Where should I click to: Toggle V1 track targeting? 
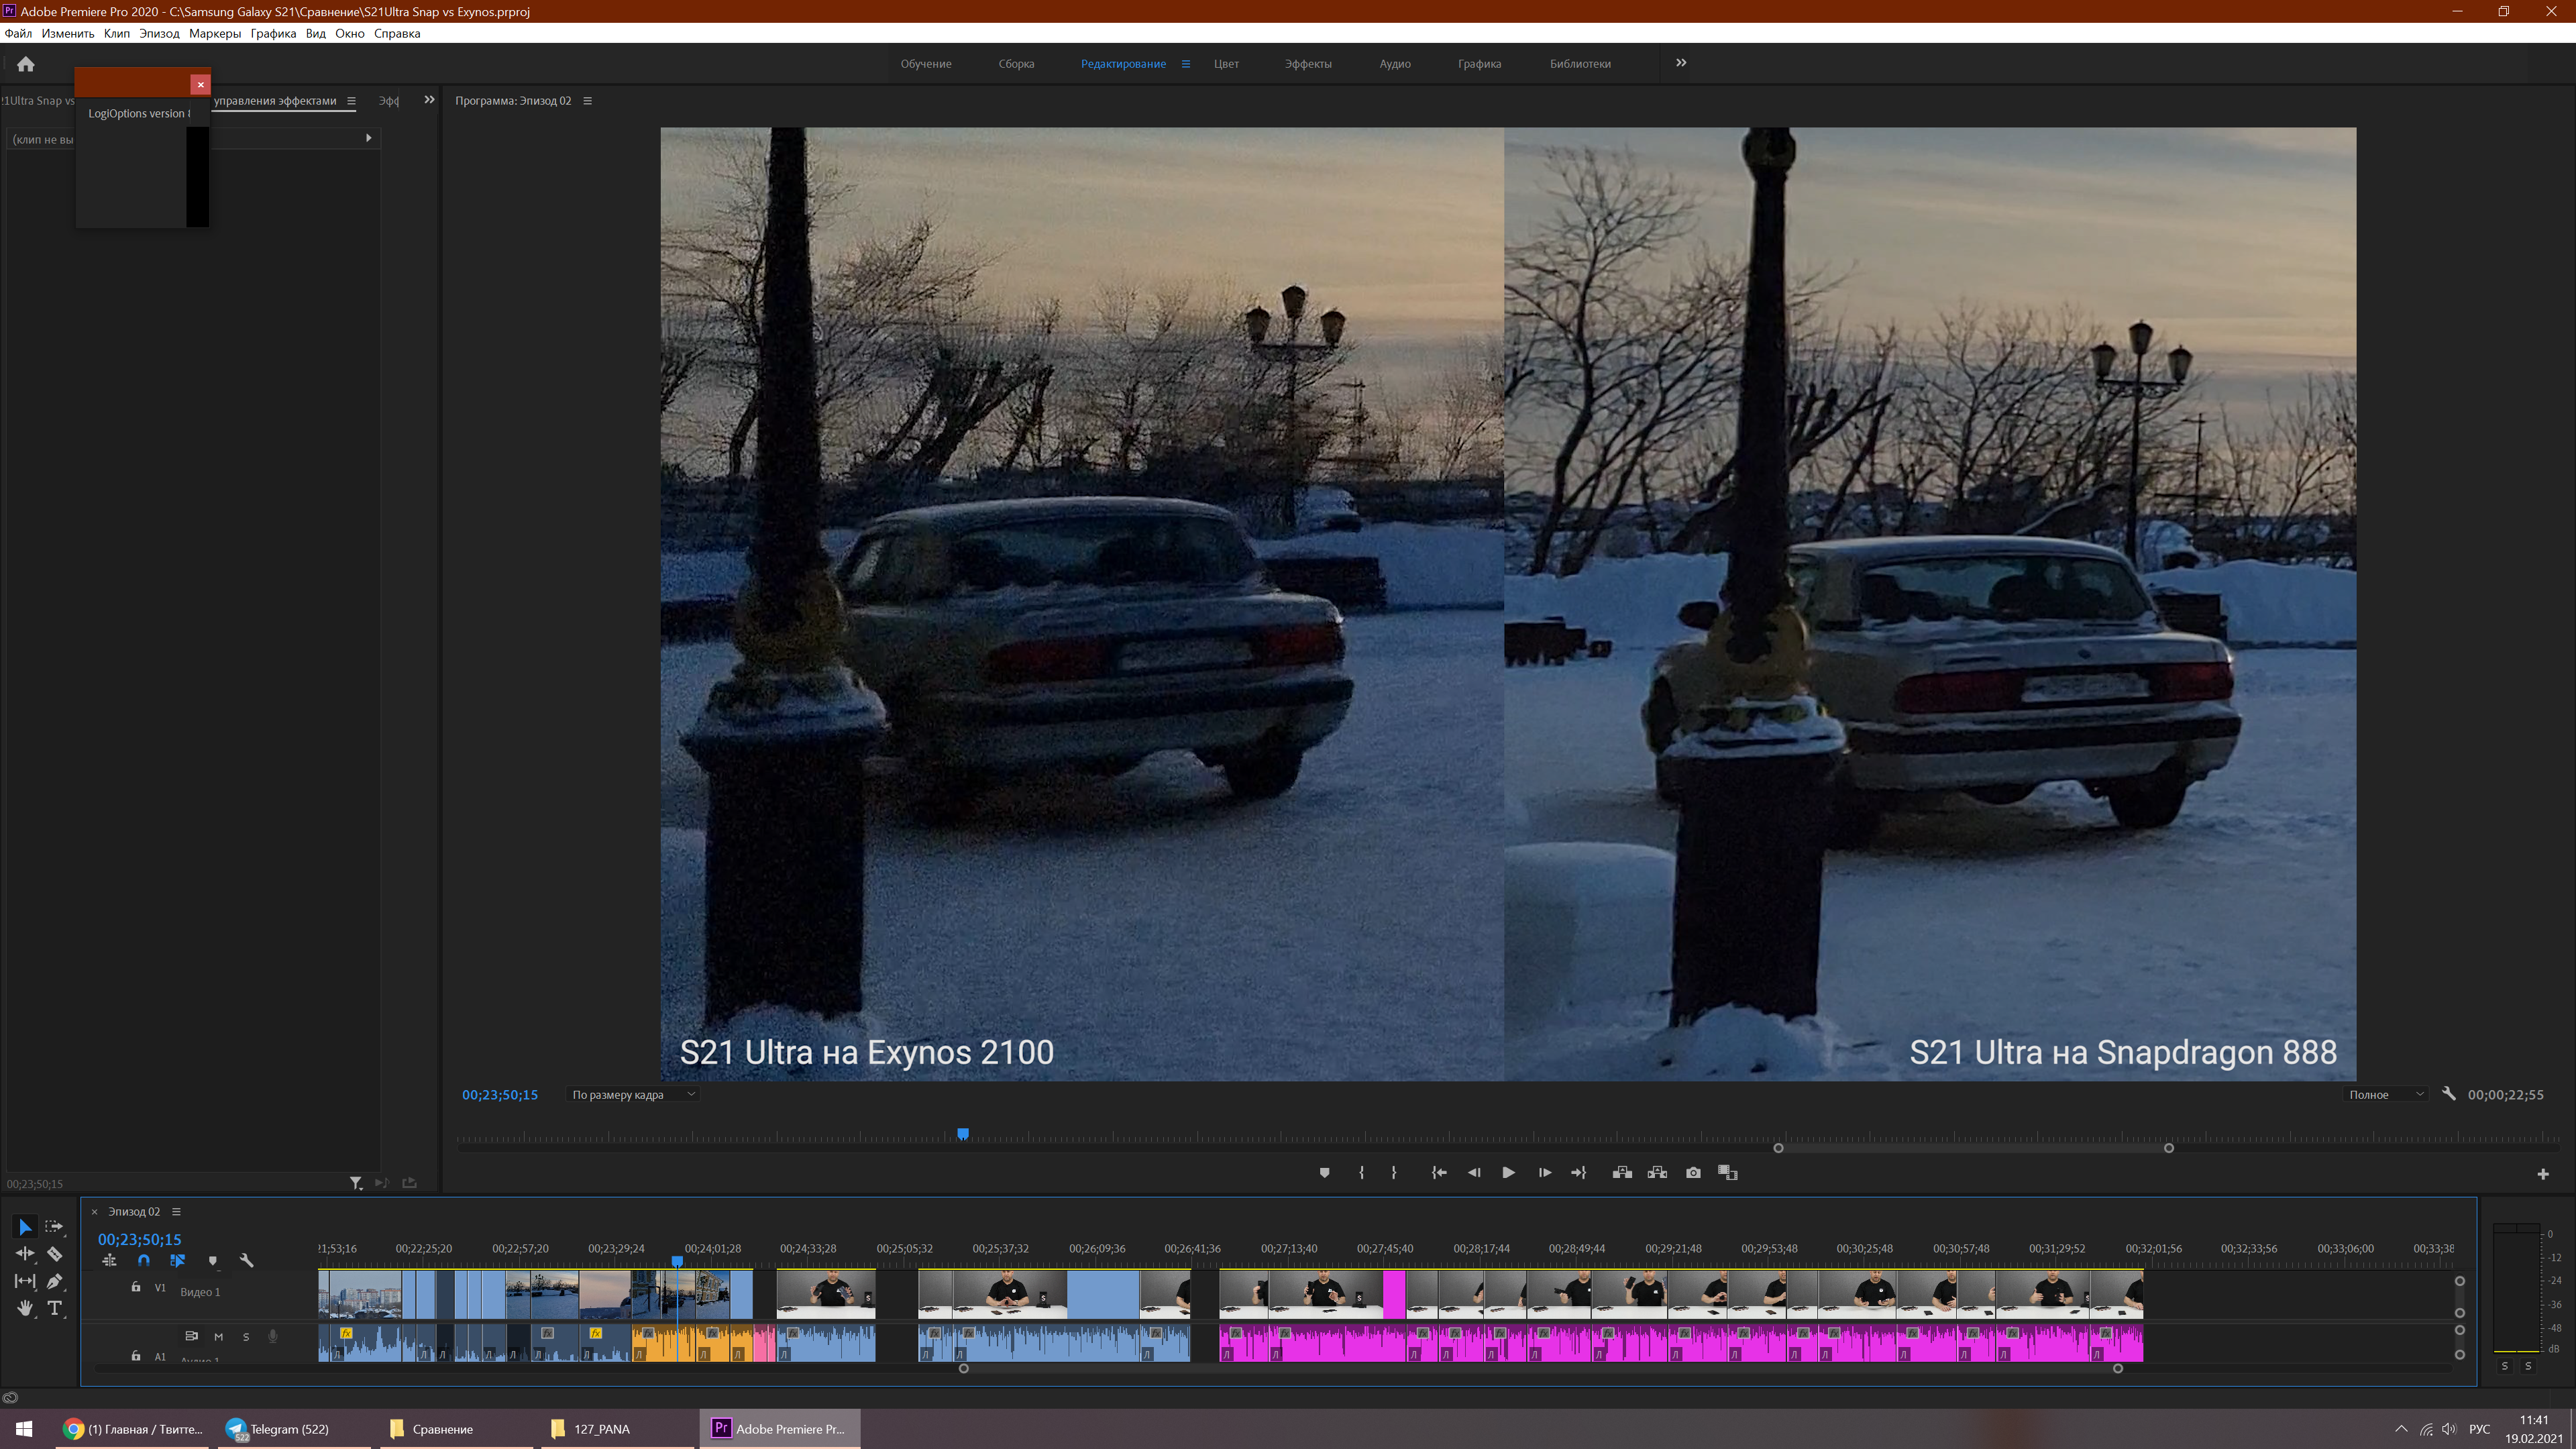click(160, 1288)
